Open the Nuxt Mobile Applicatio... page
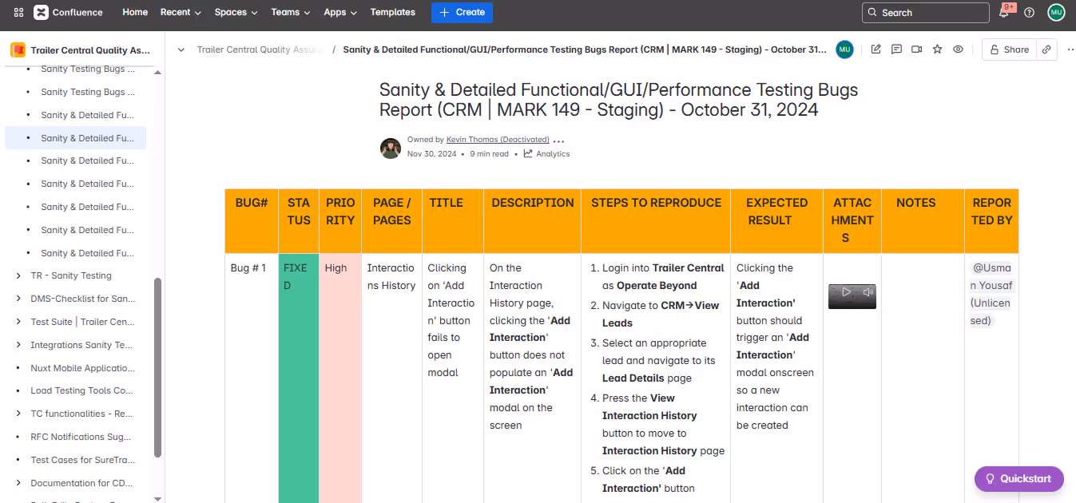1076x503 pixels. pyautogui.click(x=82, y=368)
